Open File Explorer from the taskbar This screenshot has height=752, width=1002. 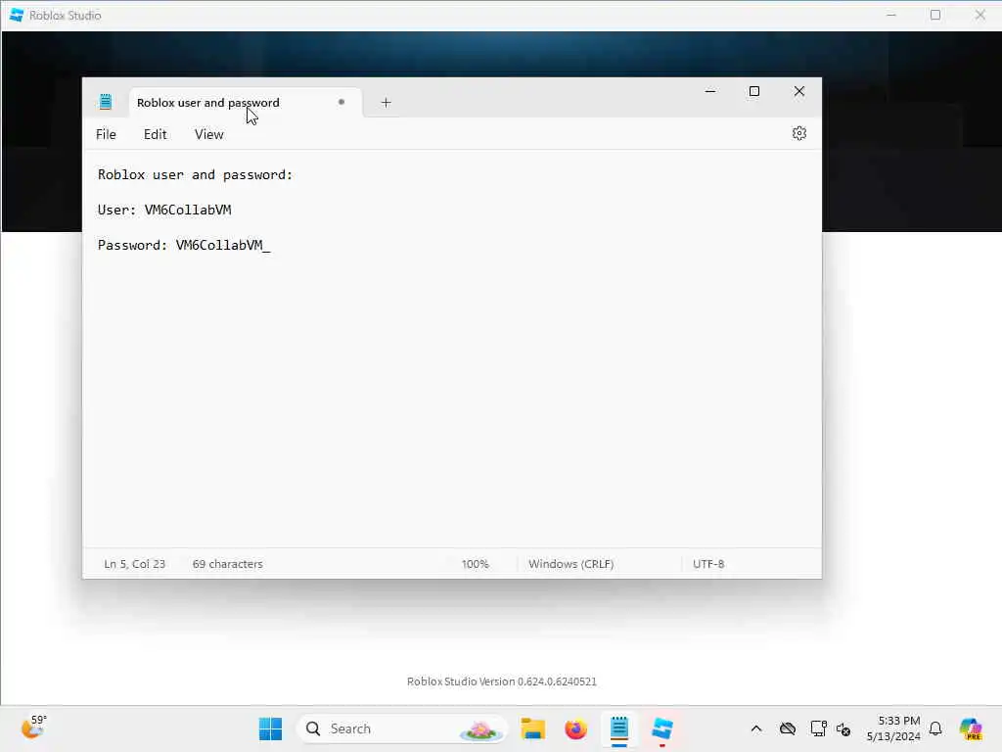pyautogui.click(x=532, y=728)
